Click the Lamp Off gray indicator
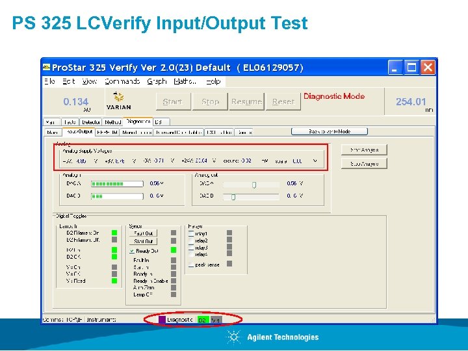The height and width of the screenshot is (351, 468). click(174, 294)
